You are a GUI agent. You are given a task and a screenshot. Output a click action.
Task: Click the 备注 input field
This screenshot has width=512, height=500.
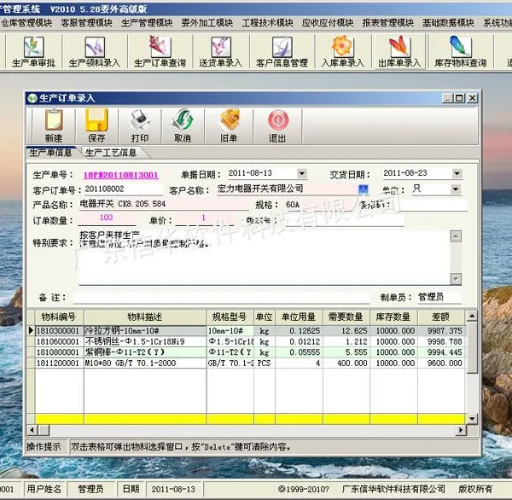click(x=221, y=298)
